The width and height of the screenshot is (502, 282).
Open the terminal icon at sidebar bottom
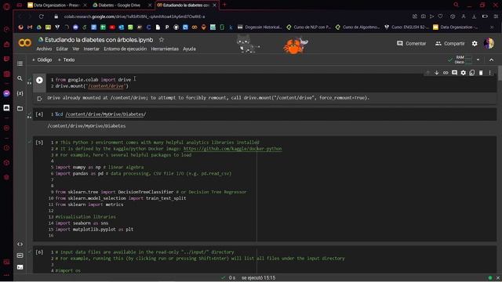[x=20, y=267]
